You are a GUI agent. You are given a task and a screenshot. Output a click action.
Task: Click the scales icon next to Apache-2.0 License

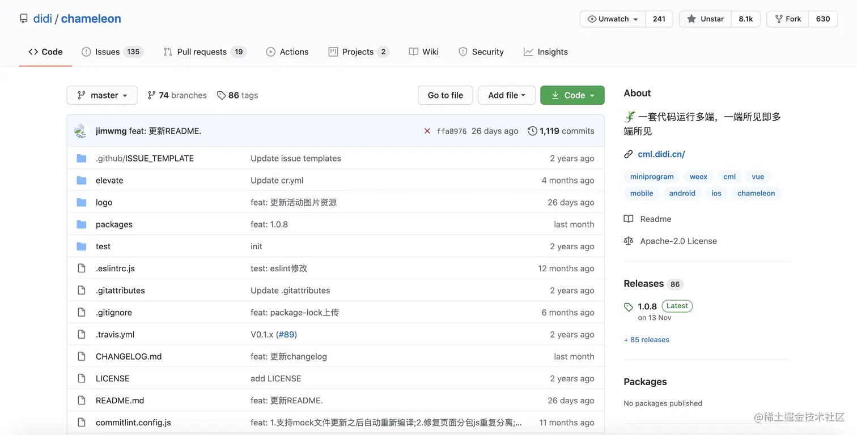(x=628, y=241)
